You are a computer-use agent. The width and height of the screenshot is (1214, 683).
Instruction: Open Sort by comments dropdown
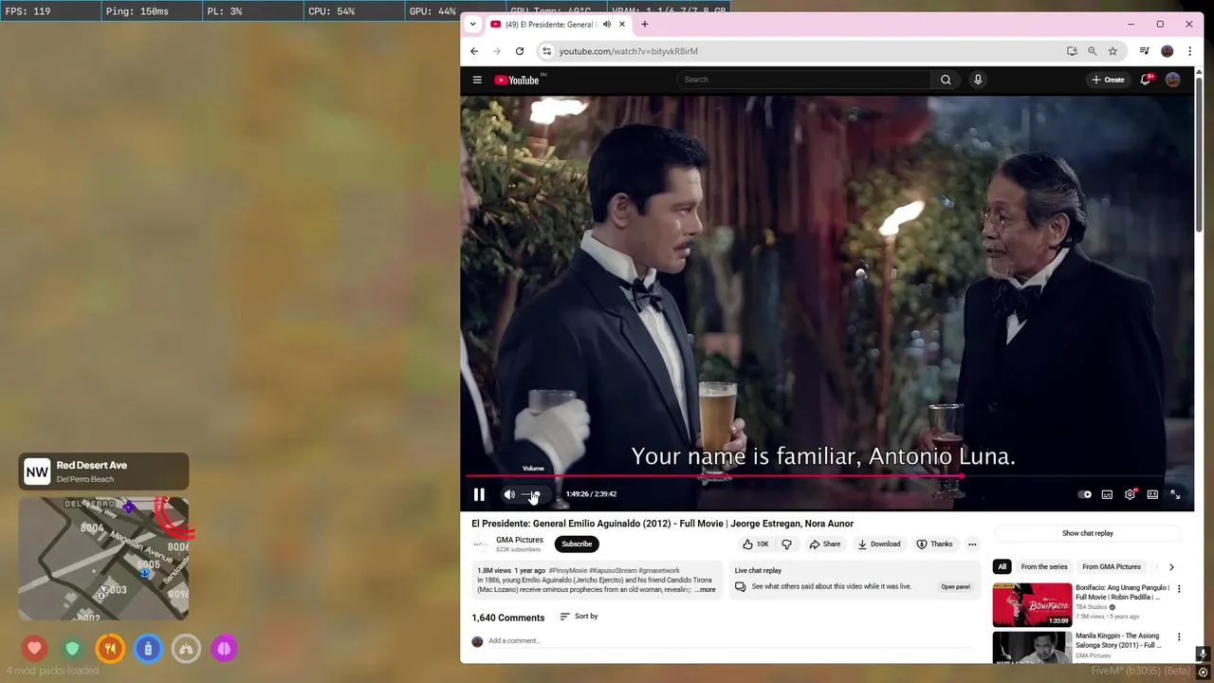point(579,617)
